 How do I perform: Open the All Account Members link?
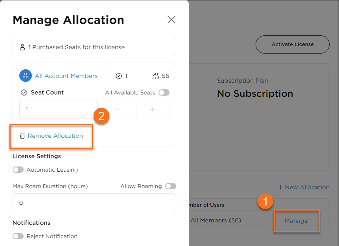tap(66, 76)
